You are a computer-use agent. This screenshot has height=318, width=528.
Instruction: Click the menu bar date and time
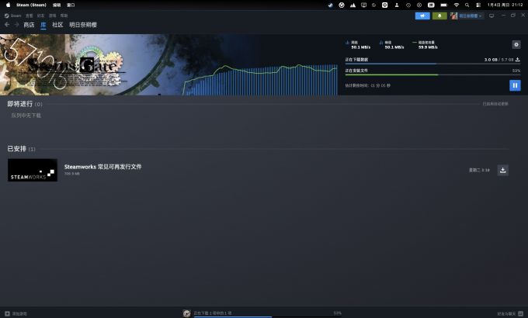[x=505, y=5]
